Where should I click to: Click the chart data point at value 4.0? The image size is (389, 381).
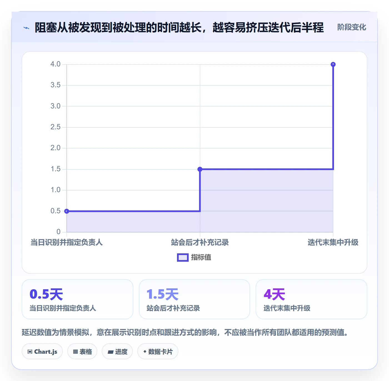point(333,65)
